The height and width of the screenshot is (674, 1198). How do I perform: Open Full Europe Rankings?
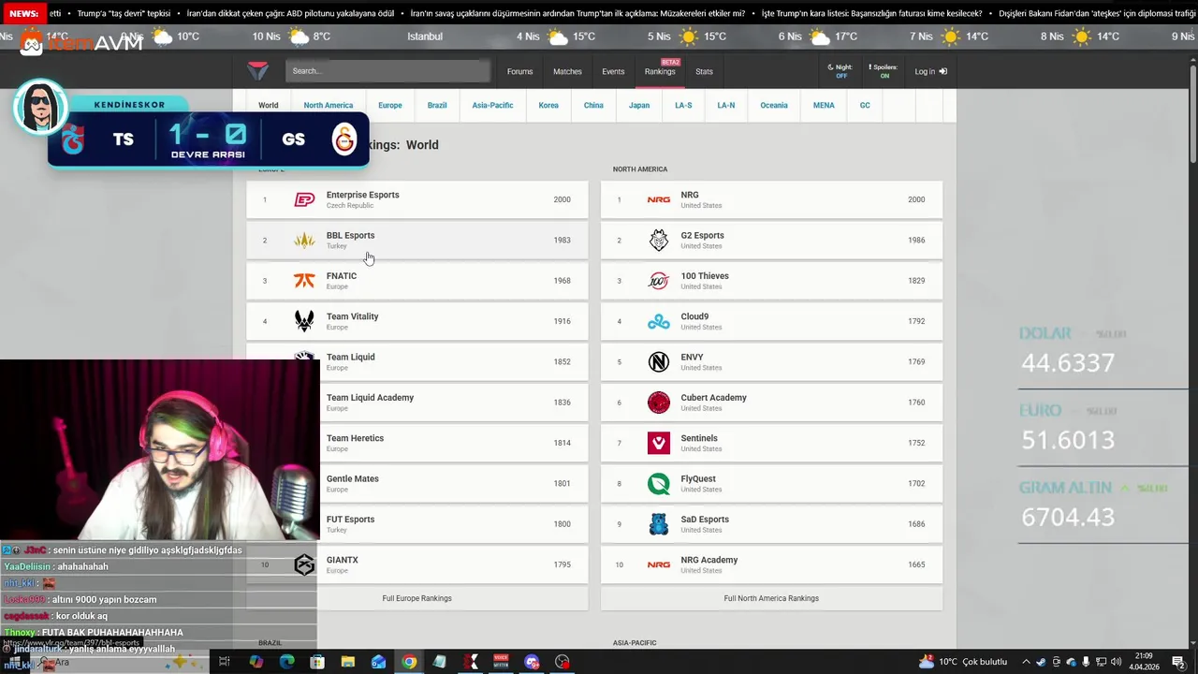click(417, 598)
